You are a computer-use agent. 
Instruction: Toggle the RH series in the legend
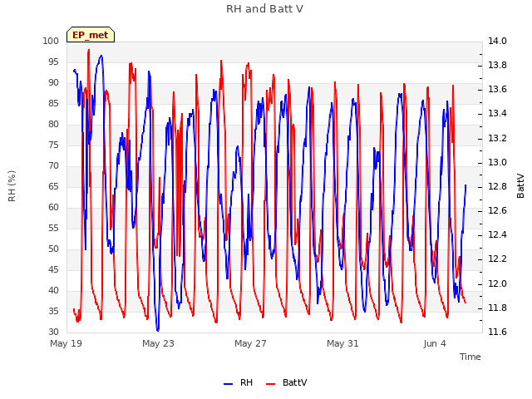[x=239, y=382]
